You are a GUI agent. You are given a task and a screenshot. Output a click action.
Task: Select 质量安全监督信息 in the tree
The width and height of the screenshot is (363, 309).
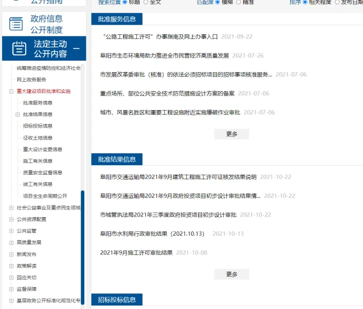42,173
